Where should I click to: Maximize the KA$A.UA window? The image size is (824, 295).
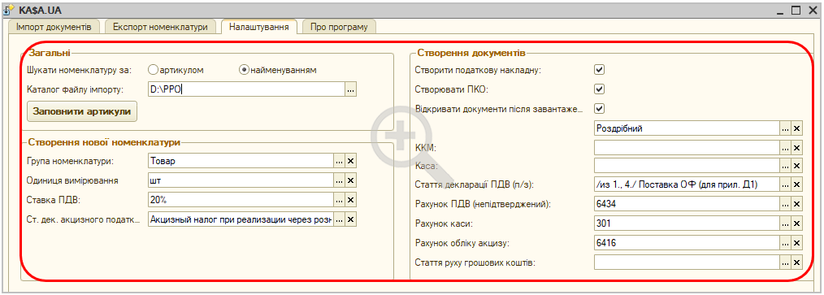point(796,10)
